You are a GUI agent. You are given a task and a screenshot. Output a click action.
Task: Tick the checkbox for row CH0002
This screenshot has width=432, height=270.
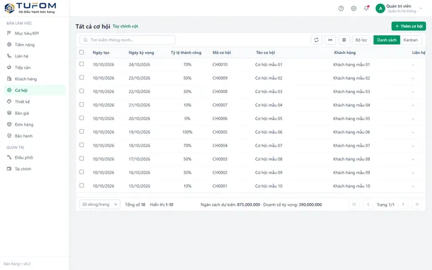click(x=82, y=172)
